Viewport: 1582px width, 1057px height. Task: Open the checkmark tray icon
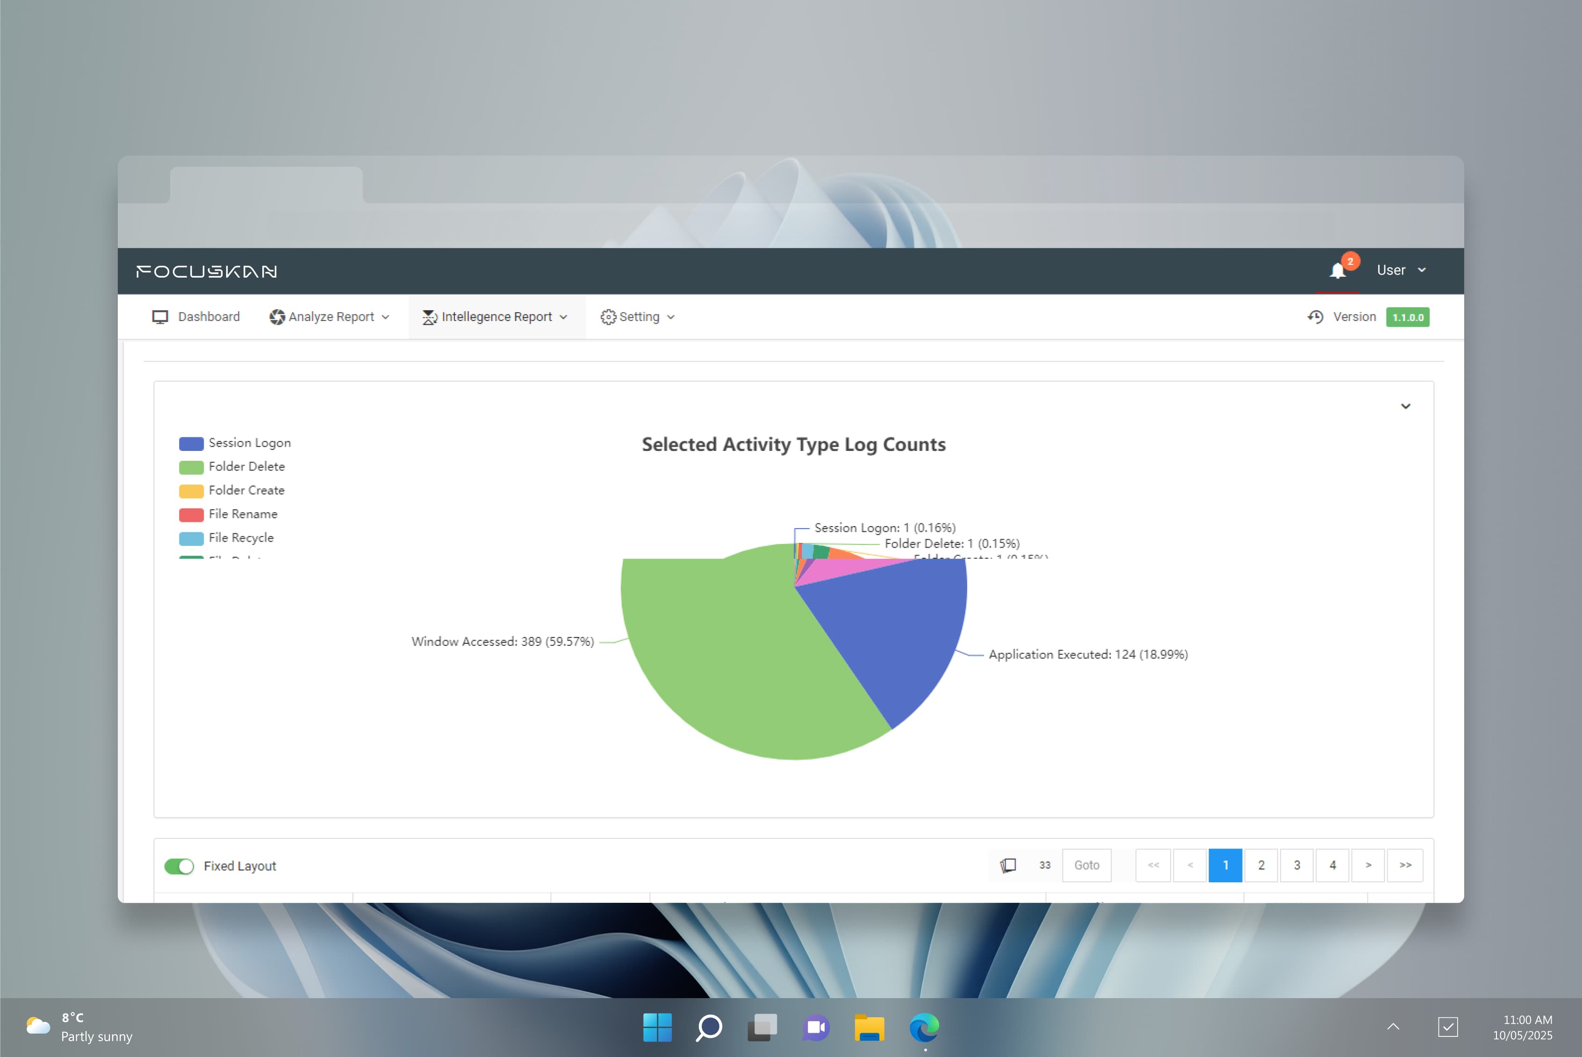(x=1448, y=1028)
